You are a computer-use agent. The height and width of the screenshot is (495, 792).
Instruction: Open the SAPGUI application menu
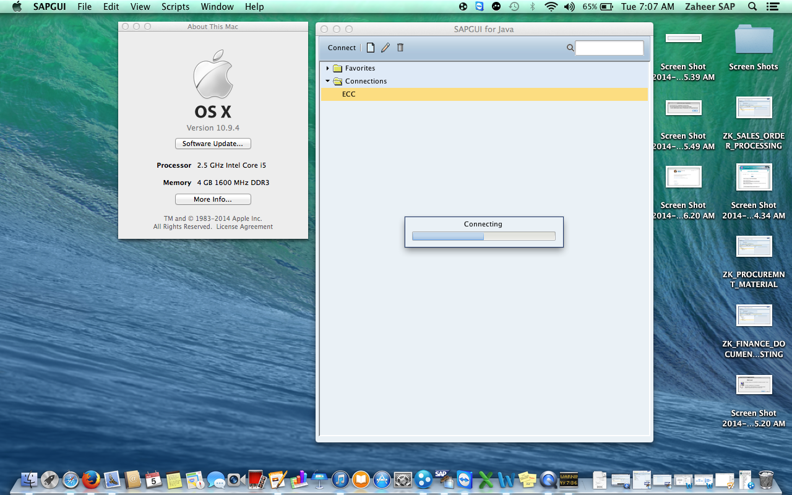pos(49,7)
